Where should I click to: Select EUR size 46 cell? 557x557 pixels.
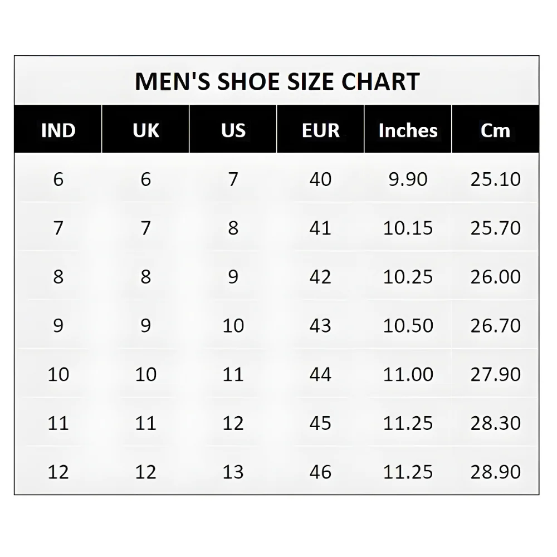pos(320,472)
